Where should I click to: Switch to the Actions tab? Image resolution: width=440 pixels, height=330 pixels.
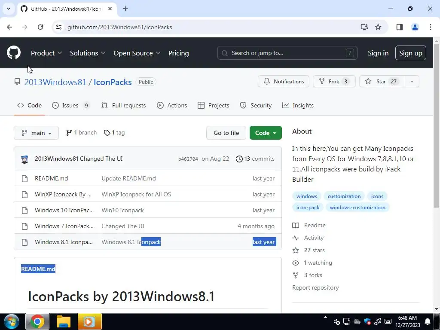point(172,106)
